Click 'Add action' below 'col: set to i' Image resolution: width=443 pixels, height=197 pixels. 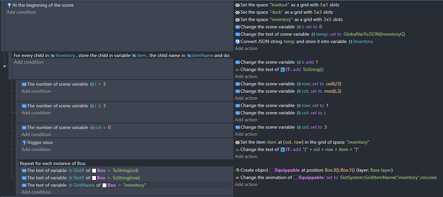click(246, 120)
